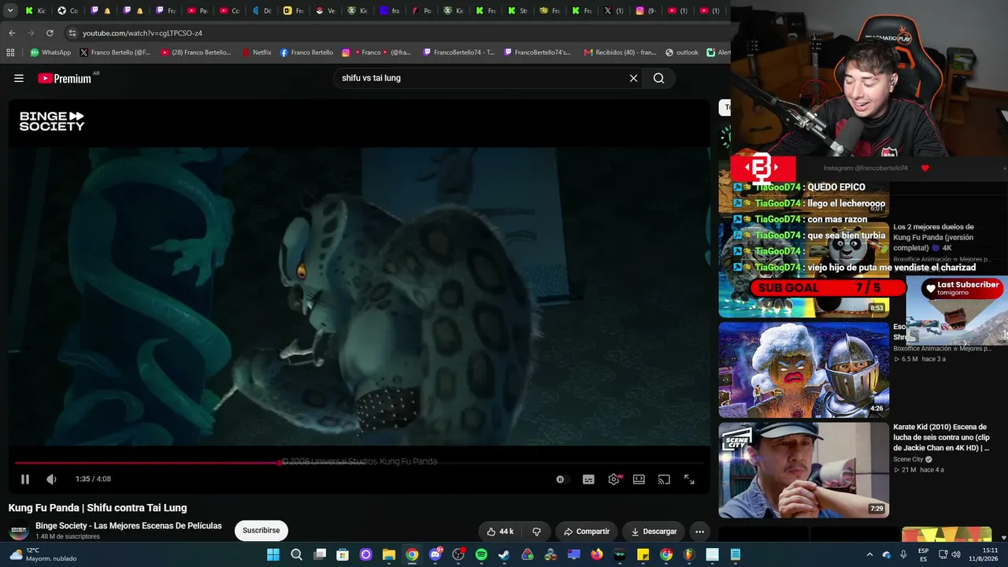Open the Karate Kid video thumbnail
Viewport: 1008px width, 567px height.
(804, 470)
